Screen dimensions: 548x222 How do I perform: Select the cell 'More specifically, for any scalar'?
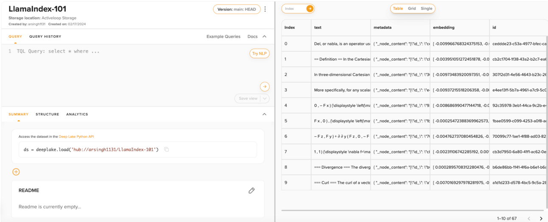click(x=341, y=90)
